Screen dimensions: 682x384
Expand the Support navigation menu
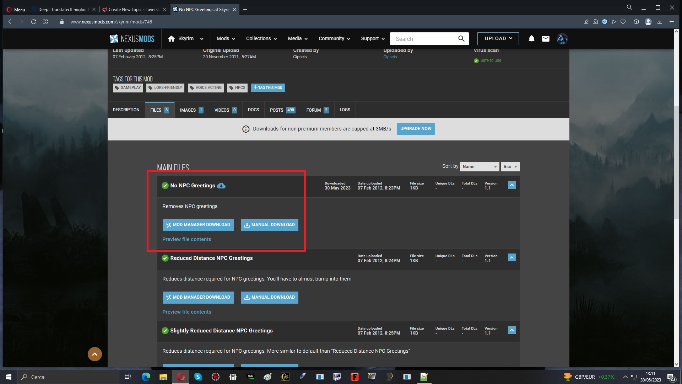pos(373,38)
